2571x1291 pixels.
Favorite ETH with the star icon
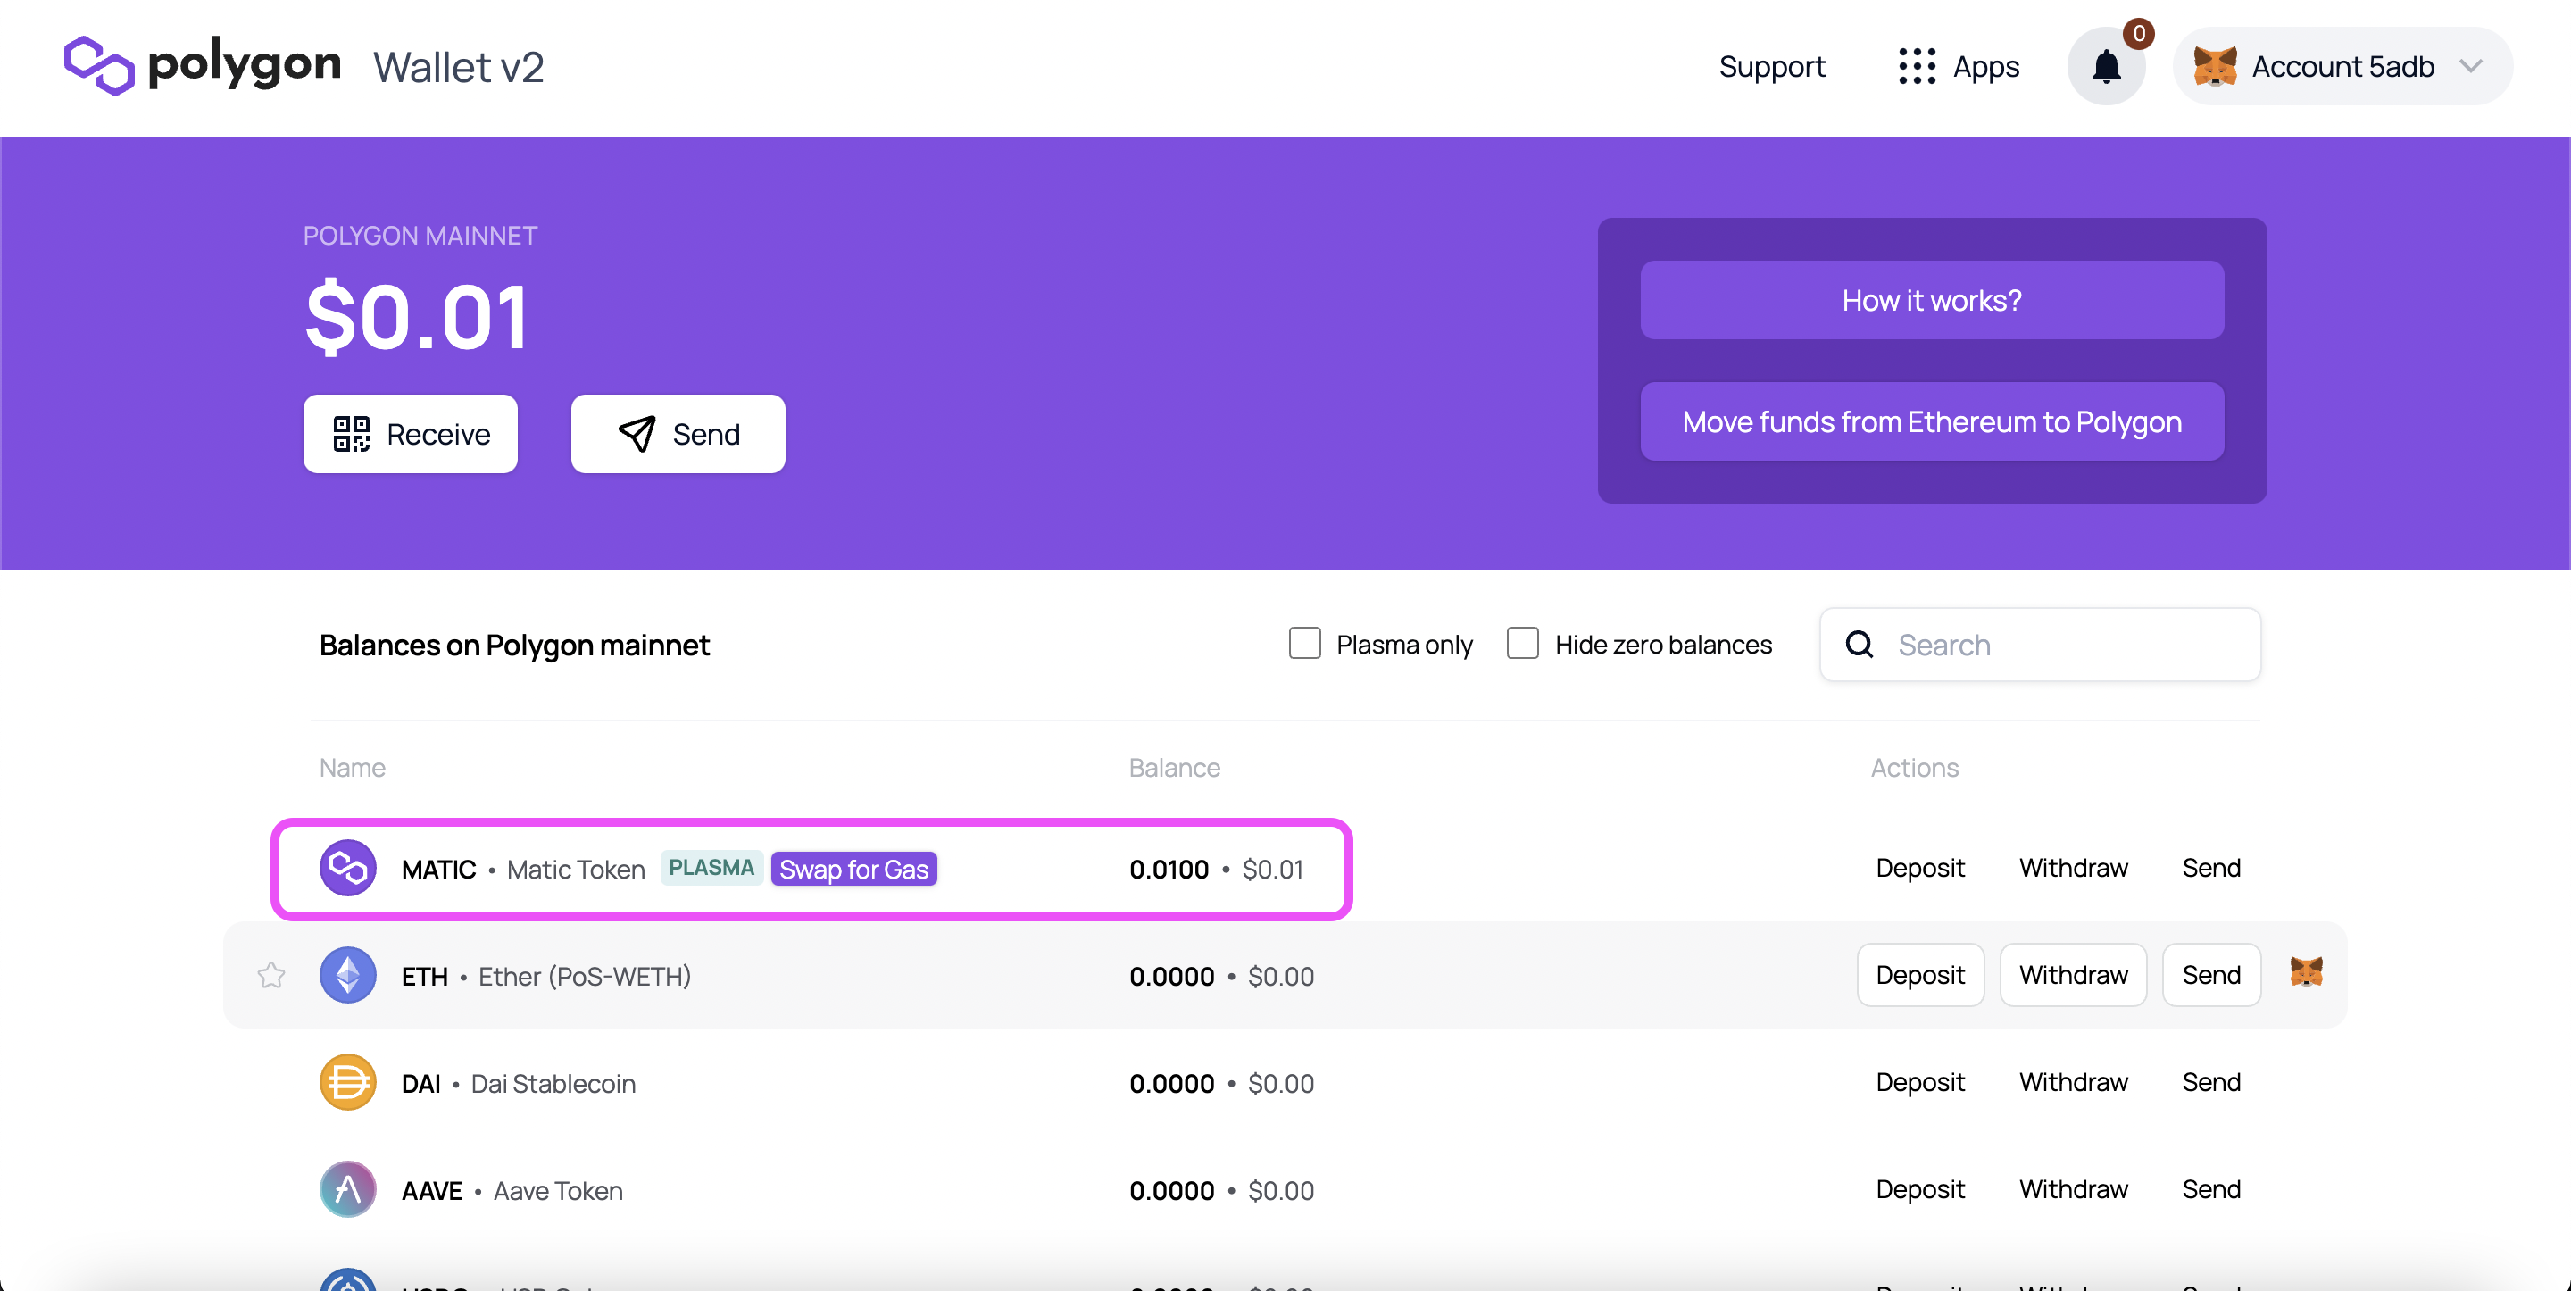271,976
